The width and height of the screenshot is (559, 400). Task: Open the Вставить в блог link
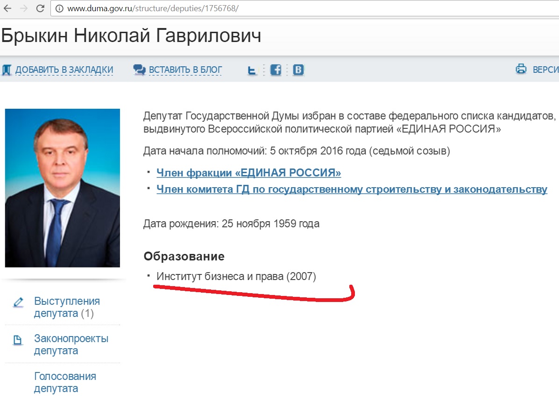[x=185, y=70]
